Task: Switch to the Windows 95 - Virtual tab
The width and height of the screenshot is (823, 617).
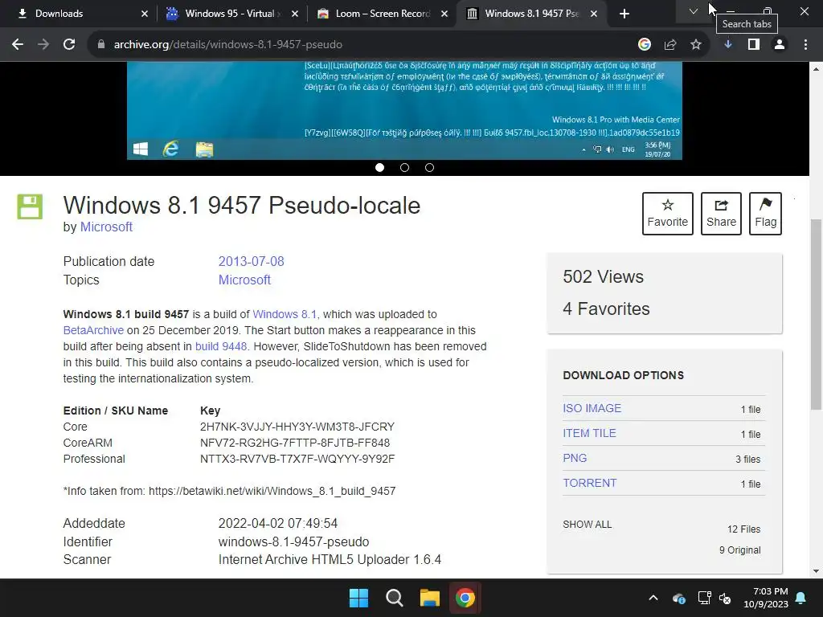Action: pos(230,14)
